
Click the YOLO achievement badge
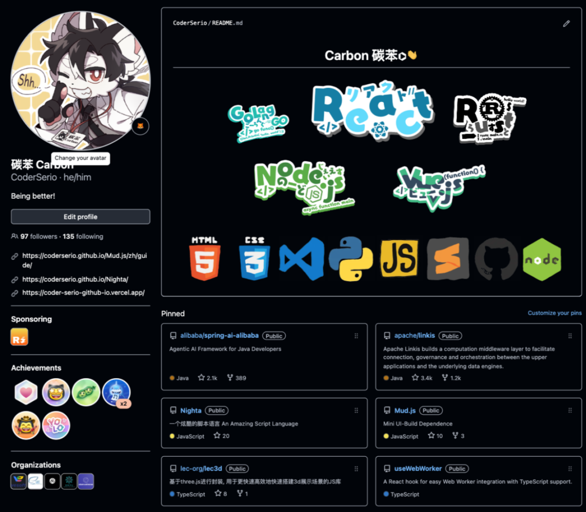coord(56,425)
